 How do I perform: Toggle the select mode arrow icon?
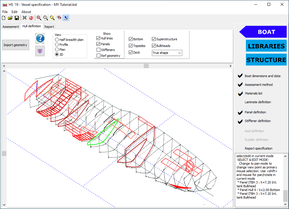[66, 18]
